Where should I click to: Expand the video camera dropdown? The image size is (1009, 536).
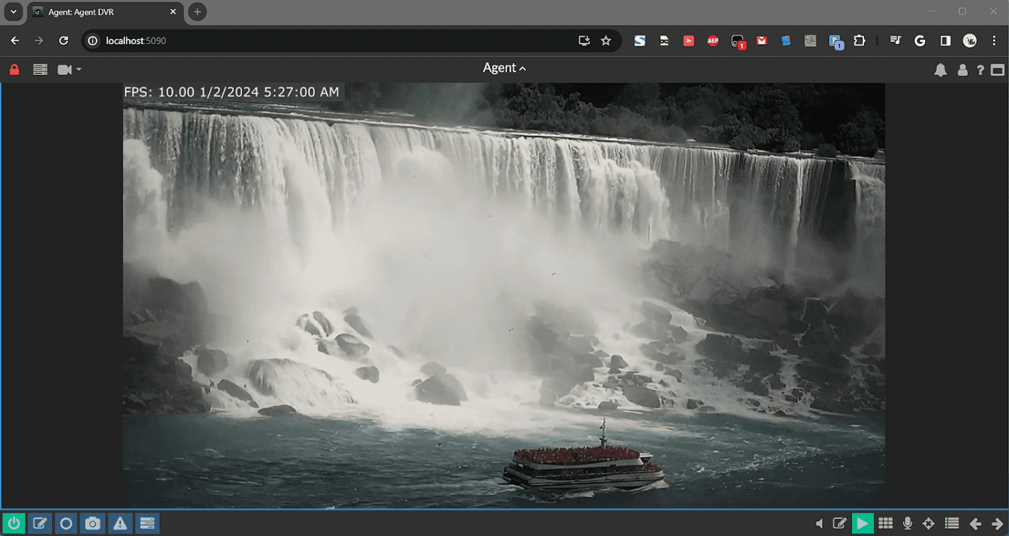point(69,70)
